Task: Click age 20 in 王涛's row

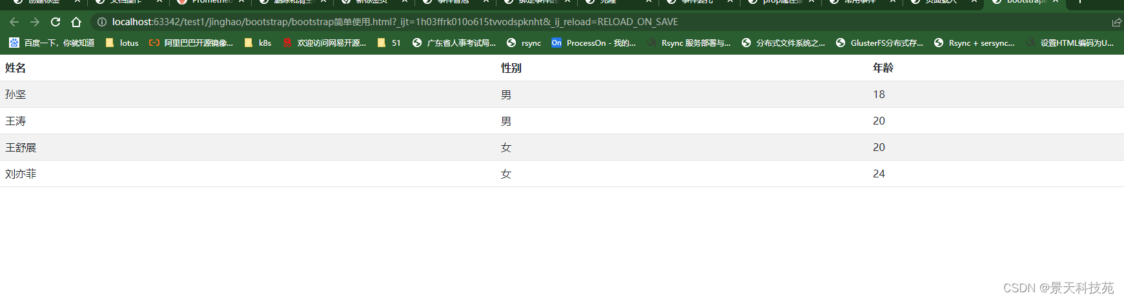Action: tap(879, 121)
